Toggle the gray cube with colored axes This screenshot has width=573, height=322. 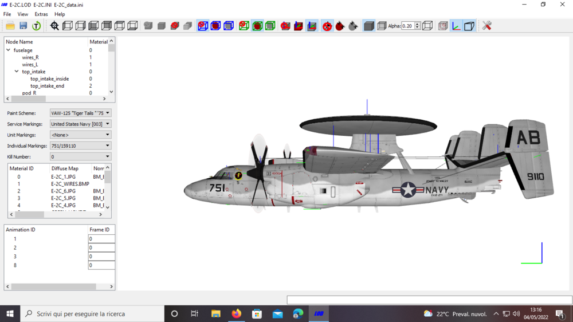coord(312,26)
